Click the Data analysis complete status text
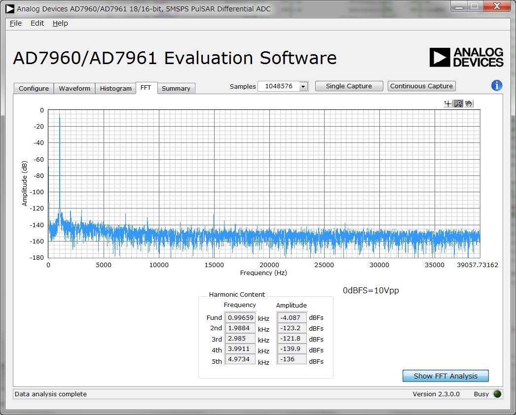The width and height of the screenshot is (516, 415). [x=51, y=394]
